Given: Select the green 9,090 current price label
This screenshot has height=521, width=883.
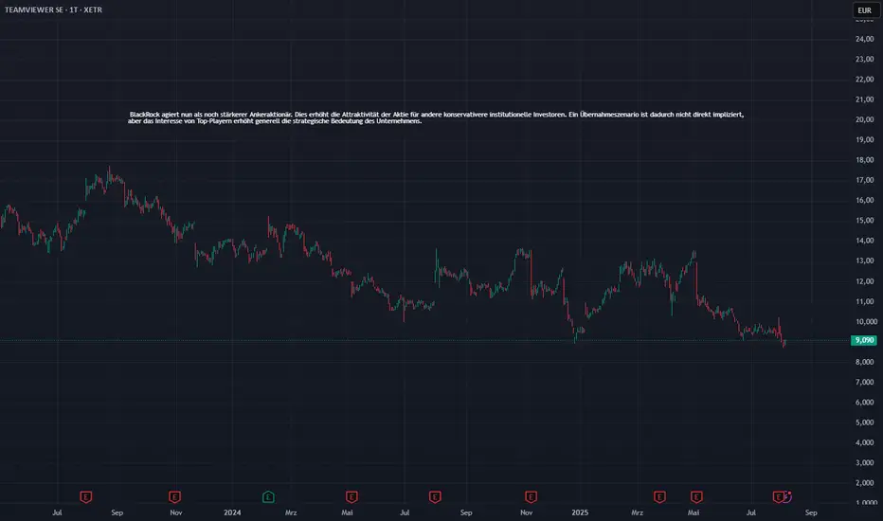Looking at the screenshot, I should [x=864, y=340].
